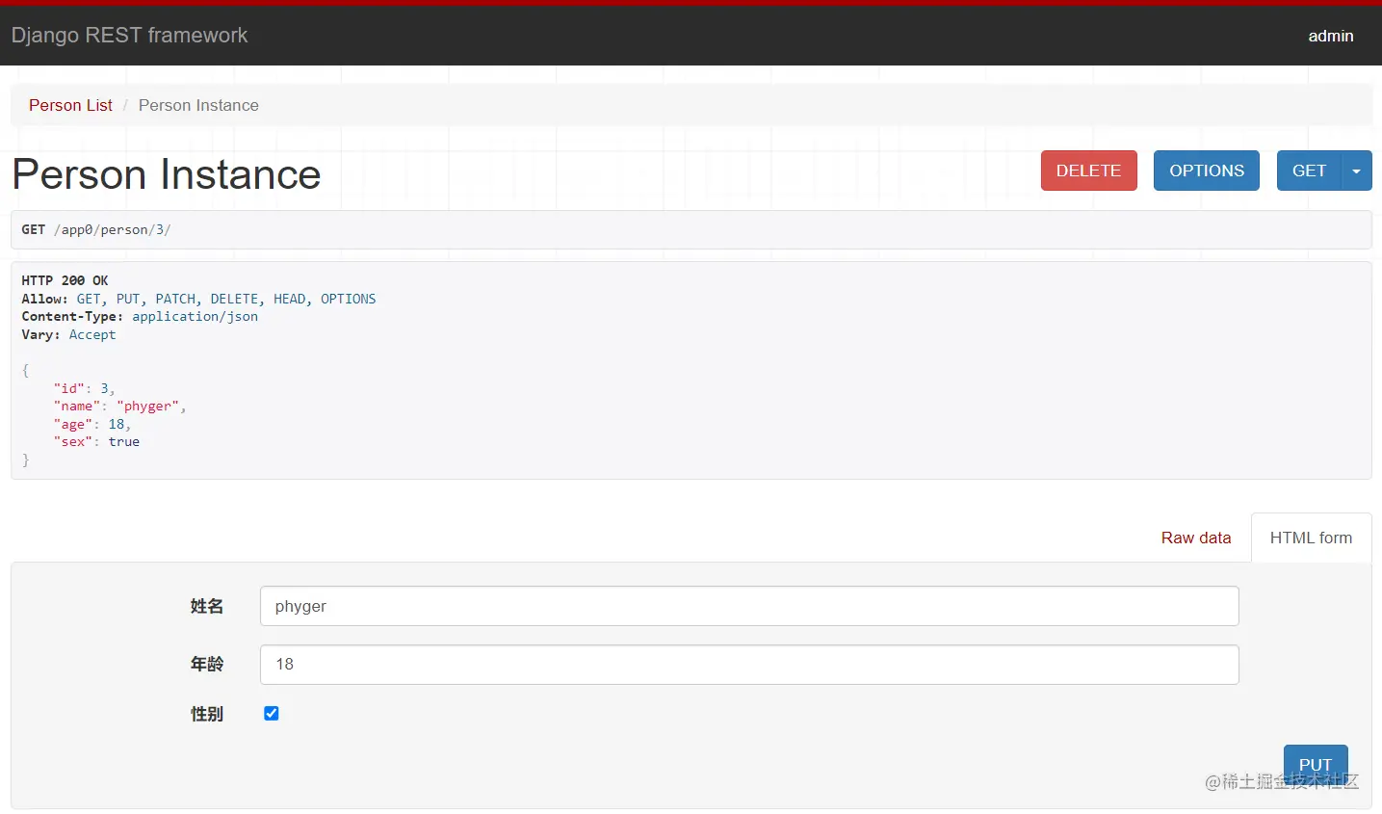Toggle gender by clicking the 性别 label
This screenshot has width=1382, height=814.
pyautogui.click(x=207, y=714)
